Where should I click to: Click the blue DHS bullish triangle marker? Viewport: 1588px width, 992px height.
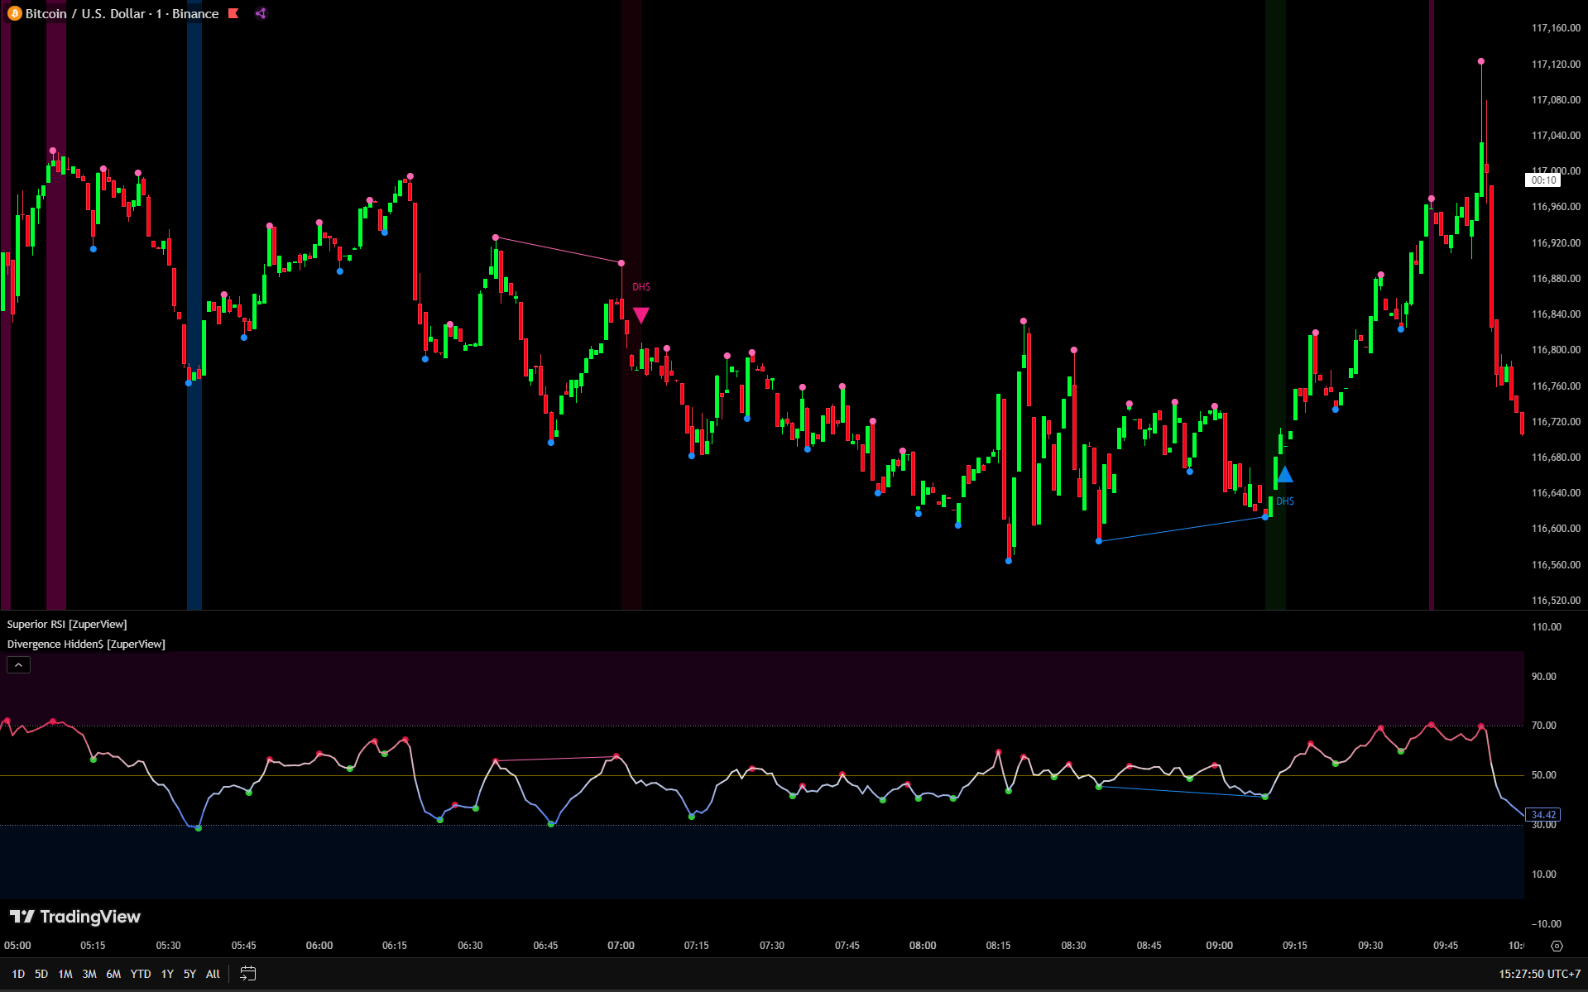coord(1284,475)
